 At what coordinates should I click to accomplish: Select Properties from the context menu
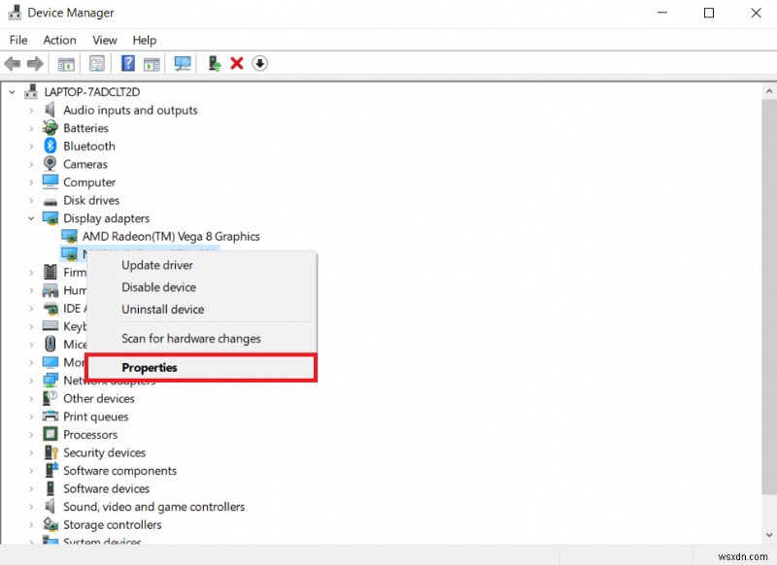coord(150,367)
